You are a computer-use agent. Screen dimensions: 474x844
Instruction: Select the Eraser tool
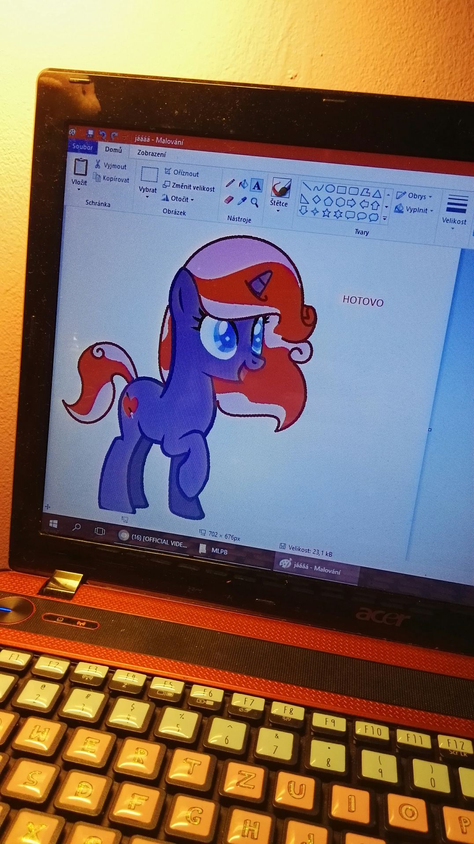[x=229, y=200]
